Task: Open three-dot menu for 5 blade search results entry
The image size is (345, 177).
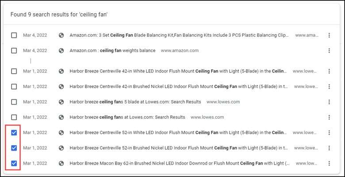Action: point(329,102)
